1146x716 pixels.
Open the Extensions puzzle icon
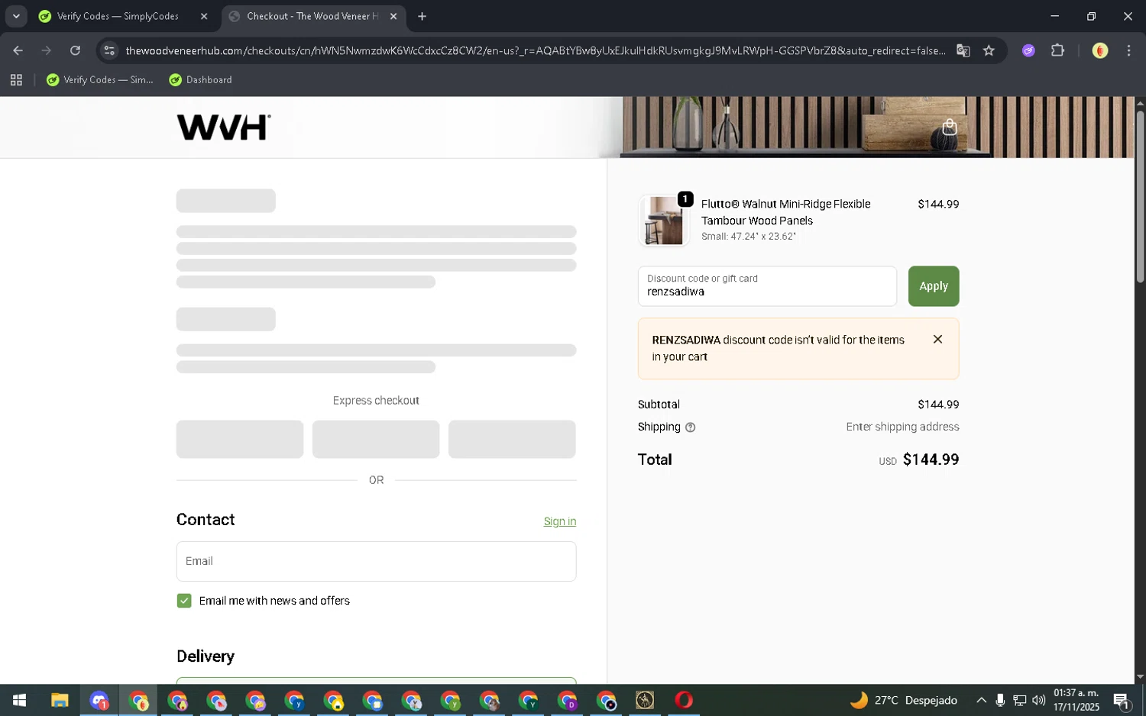(x=1057, y=50)
